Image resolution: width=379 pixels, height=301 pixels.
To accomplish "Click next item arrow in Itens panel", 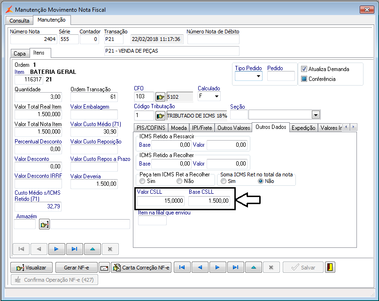I will (x=56, y=249).
